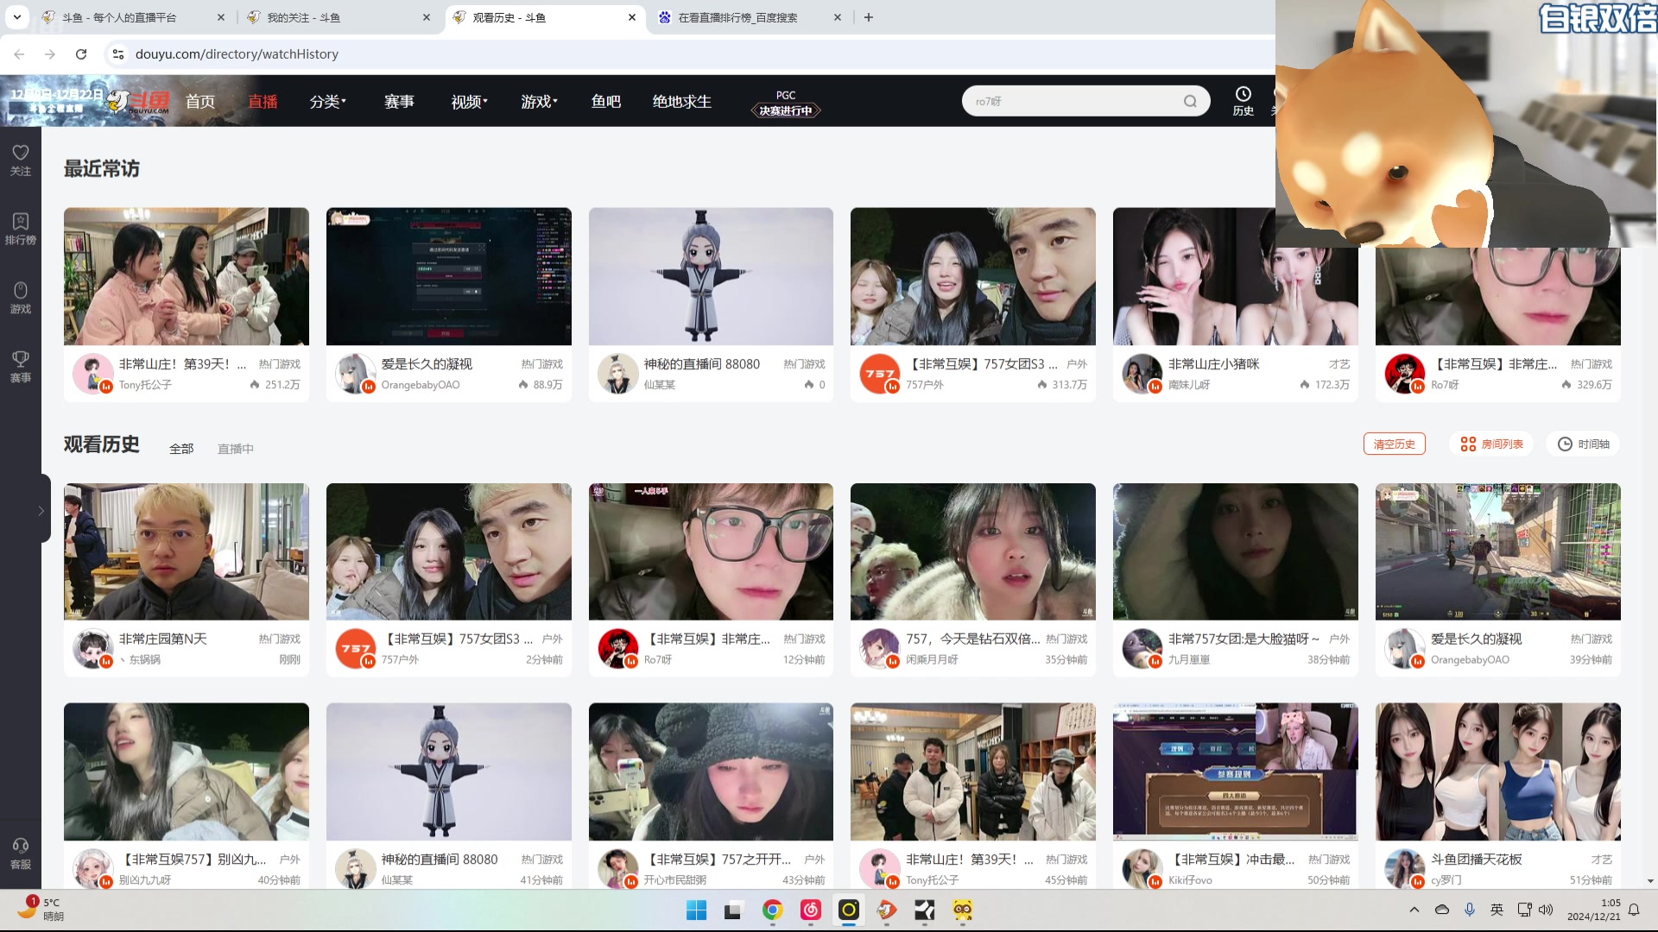
Task: Open notifications bell in taskbar
Action: pyautogui.click(x=1634, y=910)
